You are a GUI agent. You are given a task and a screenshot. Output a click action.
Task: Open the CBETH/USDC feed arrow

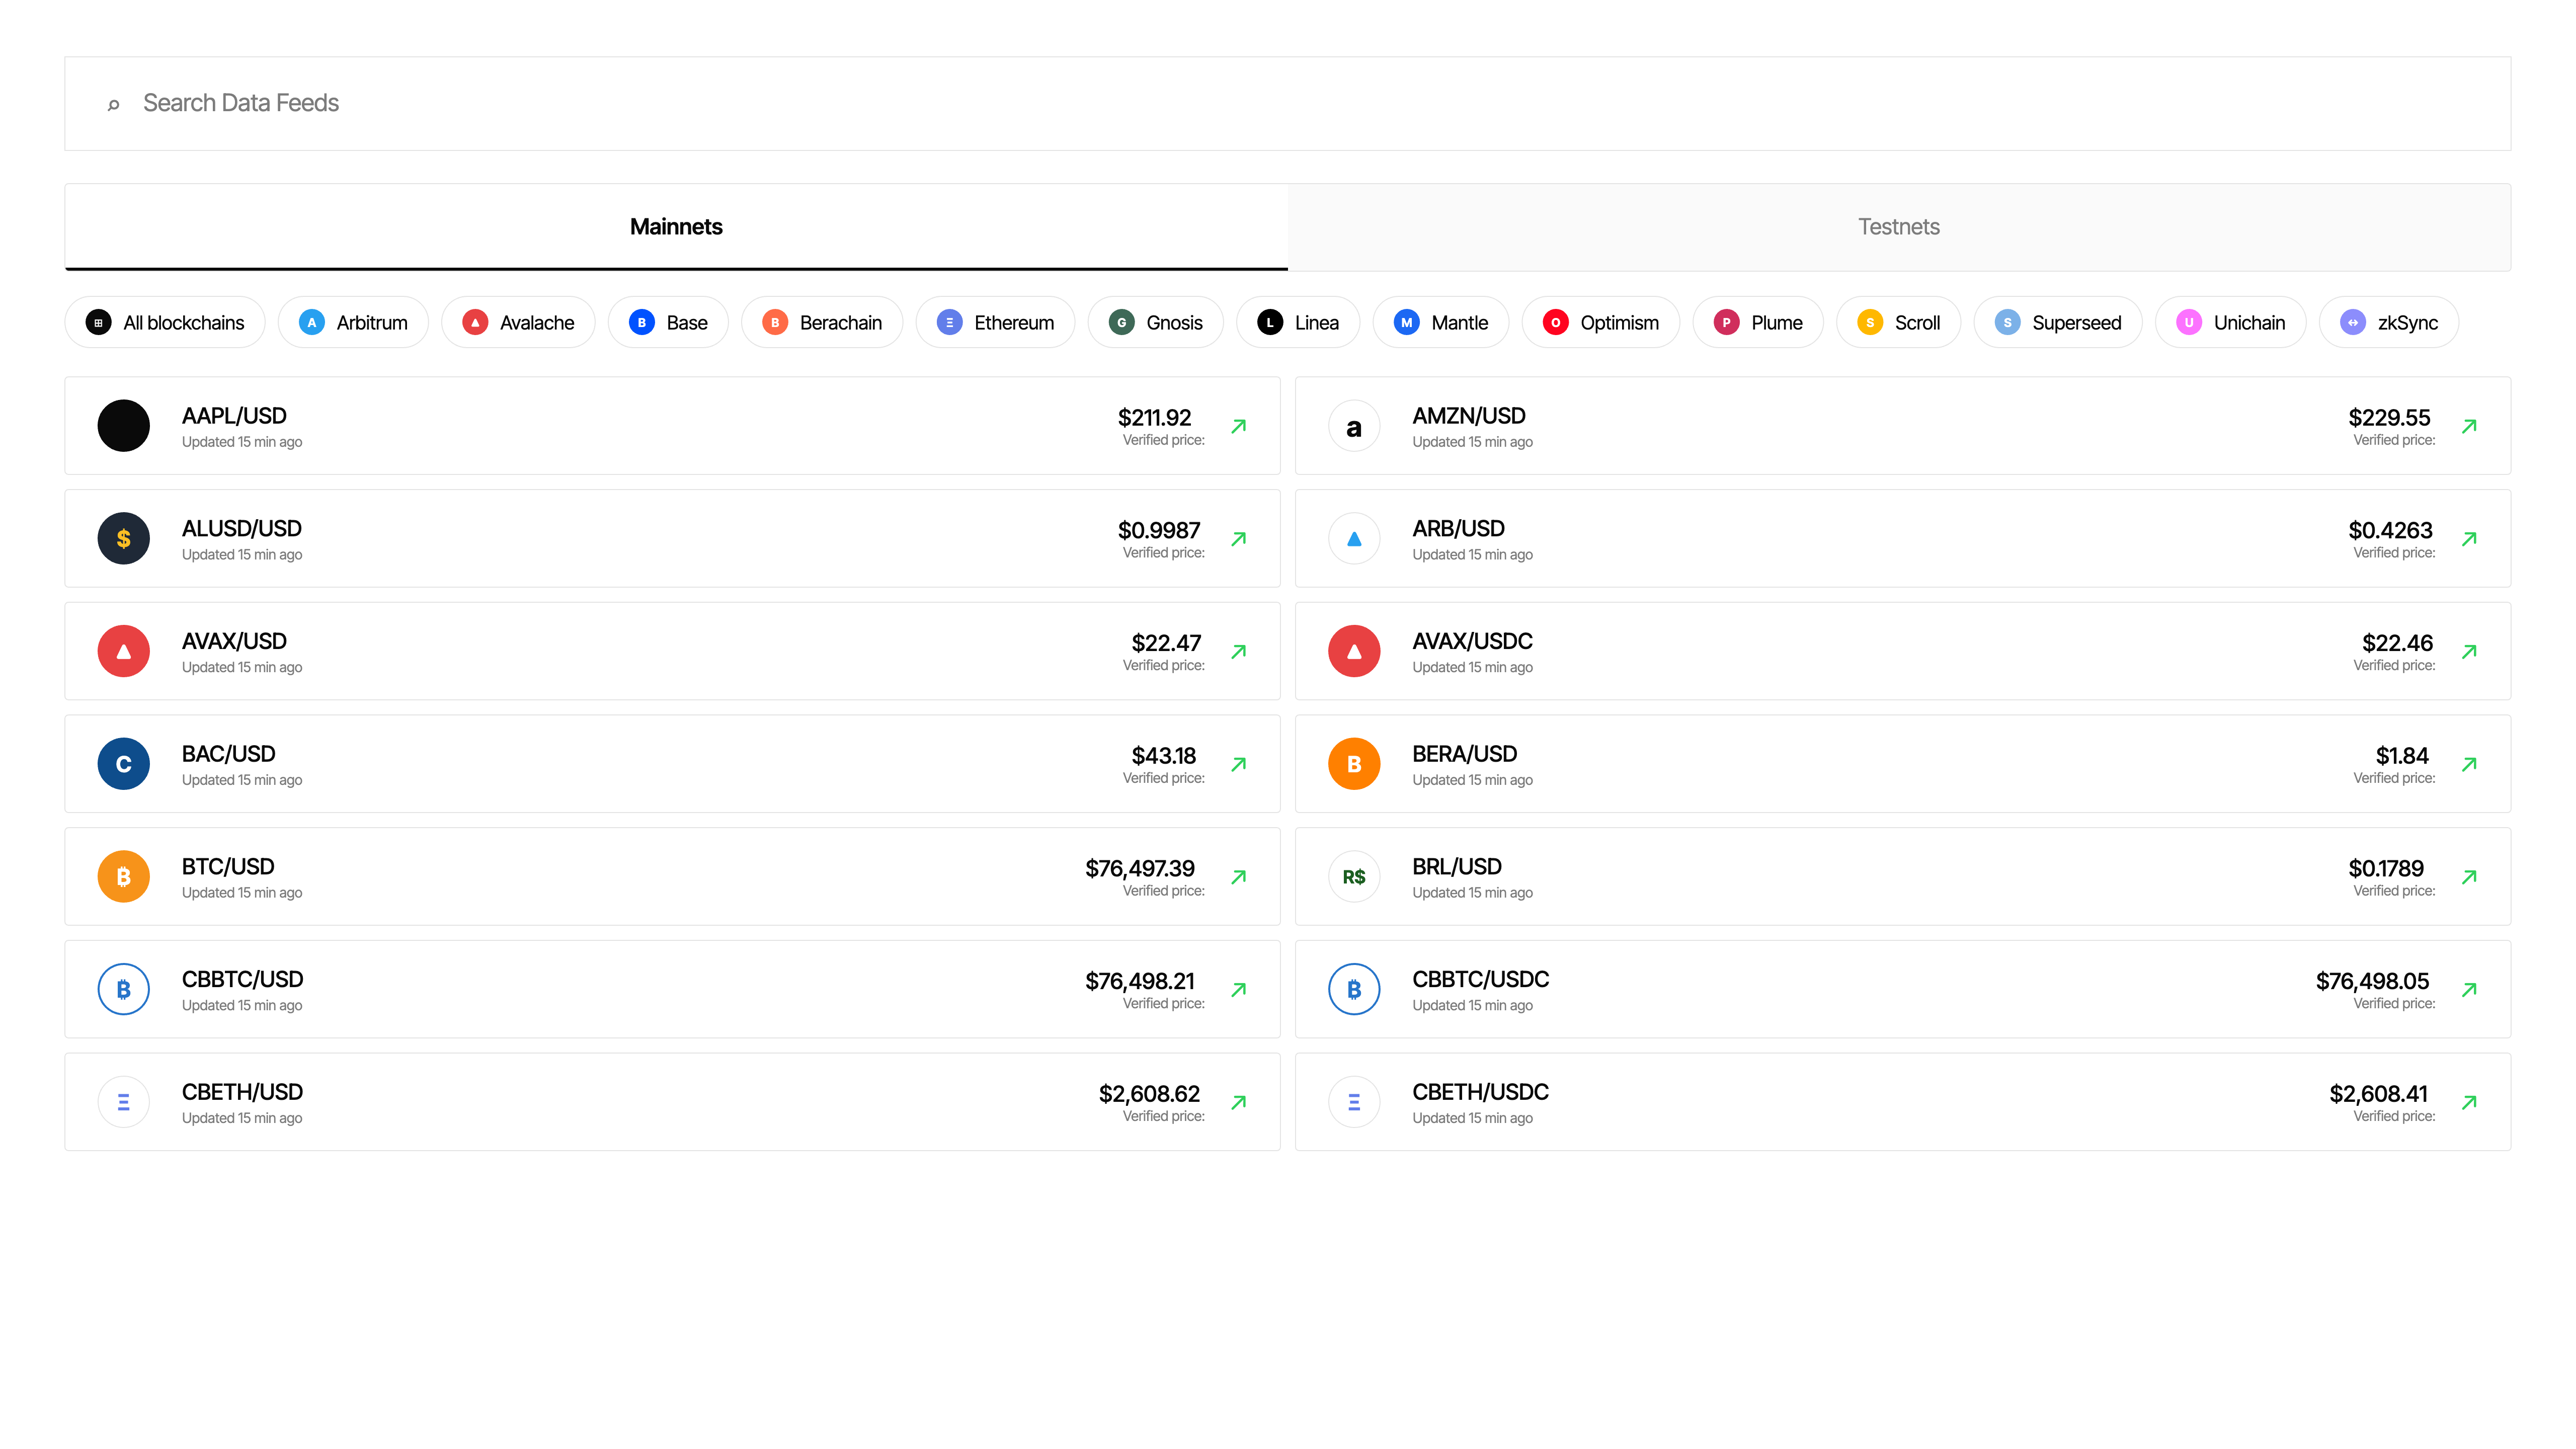pos(2469,1102)
